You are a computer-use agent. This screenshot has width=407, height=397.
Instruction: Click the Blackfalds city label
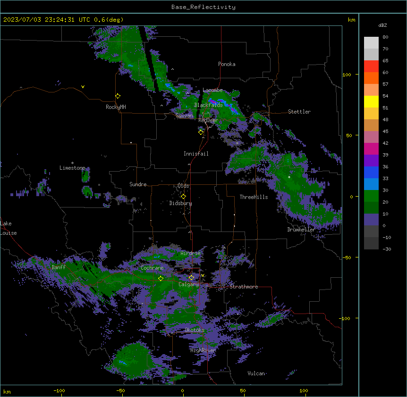(208, 105)
